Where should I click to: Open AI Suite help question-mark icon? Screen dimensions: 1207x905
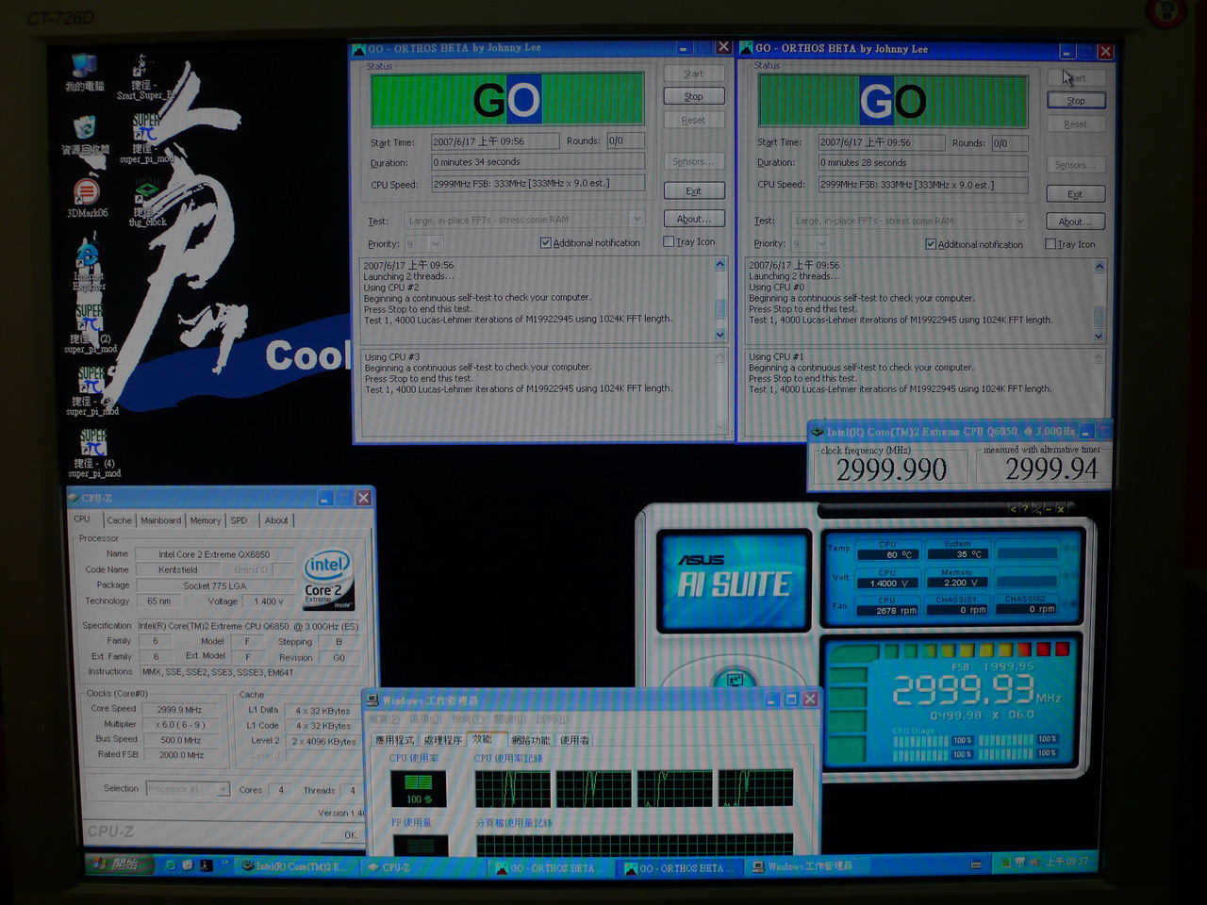1025,509
